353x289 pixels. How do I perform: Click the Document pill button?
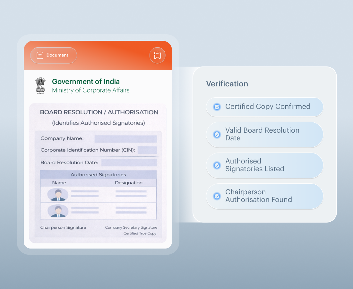point(54,55)
